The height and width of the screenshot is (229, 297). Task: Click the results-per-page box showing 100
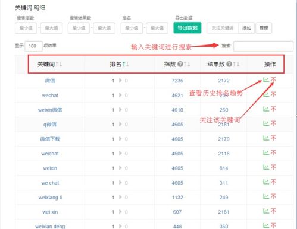pyautogui.click(x=33, y=46)
